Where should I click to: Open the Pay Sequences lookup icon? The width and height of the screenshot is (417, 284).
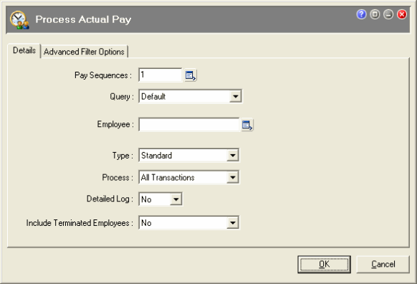pyautogui.click(x=191, y=75)
